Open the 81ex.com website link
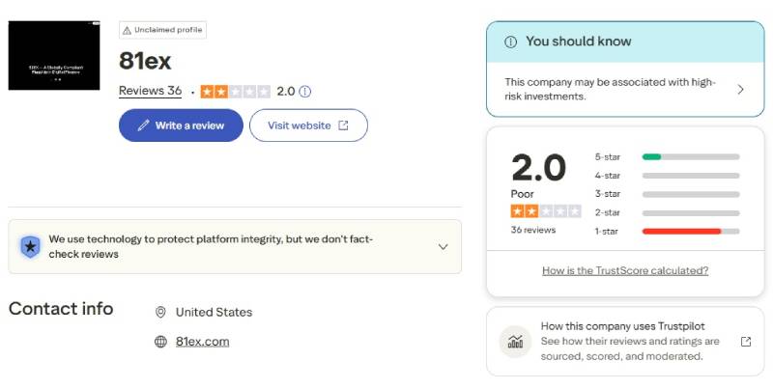 pos(203,342)
